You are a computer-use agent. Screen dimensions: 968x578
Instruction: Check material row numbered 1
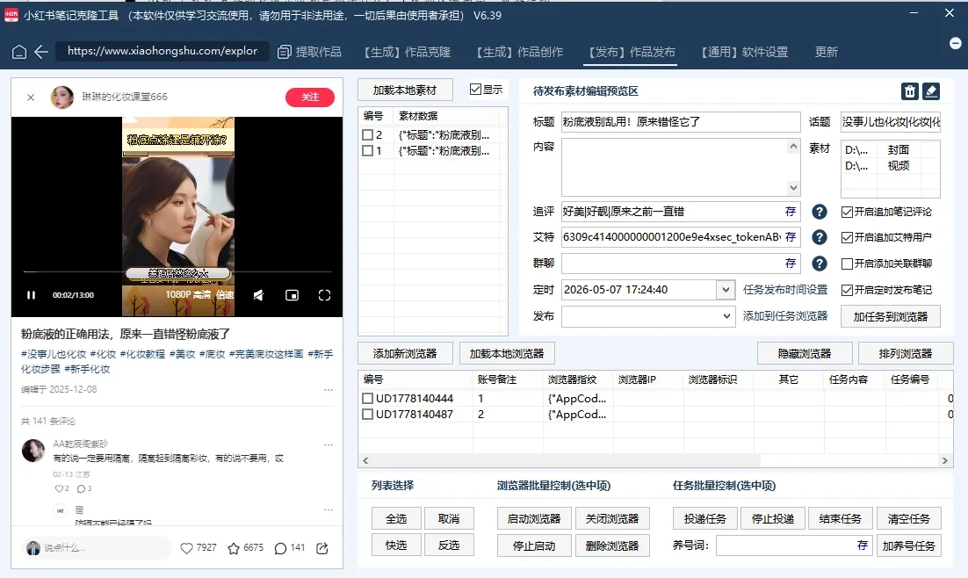[367, 151]
